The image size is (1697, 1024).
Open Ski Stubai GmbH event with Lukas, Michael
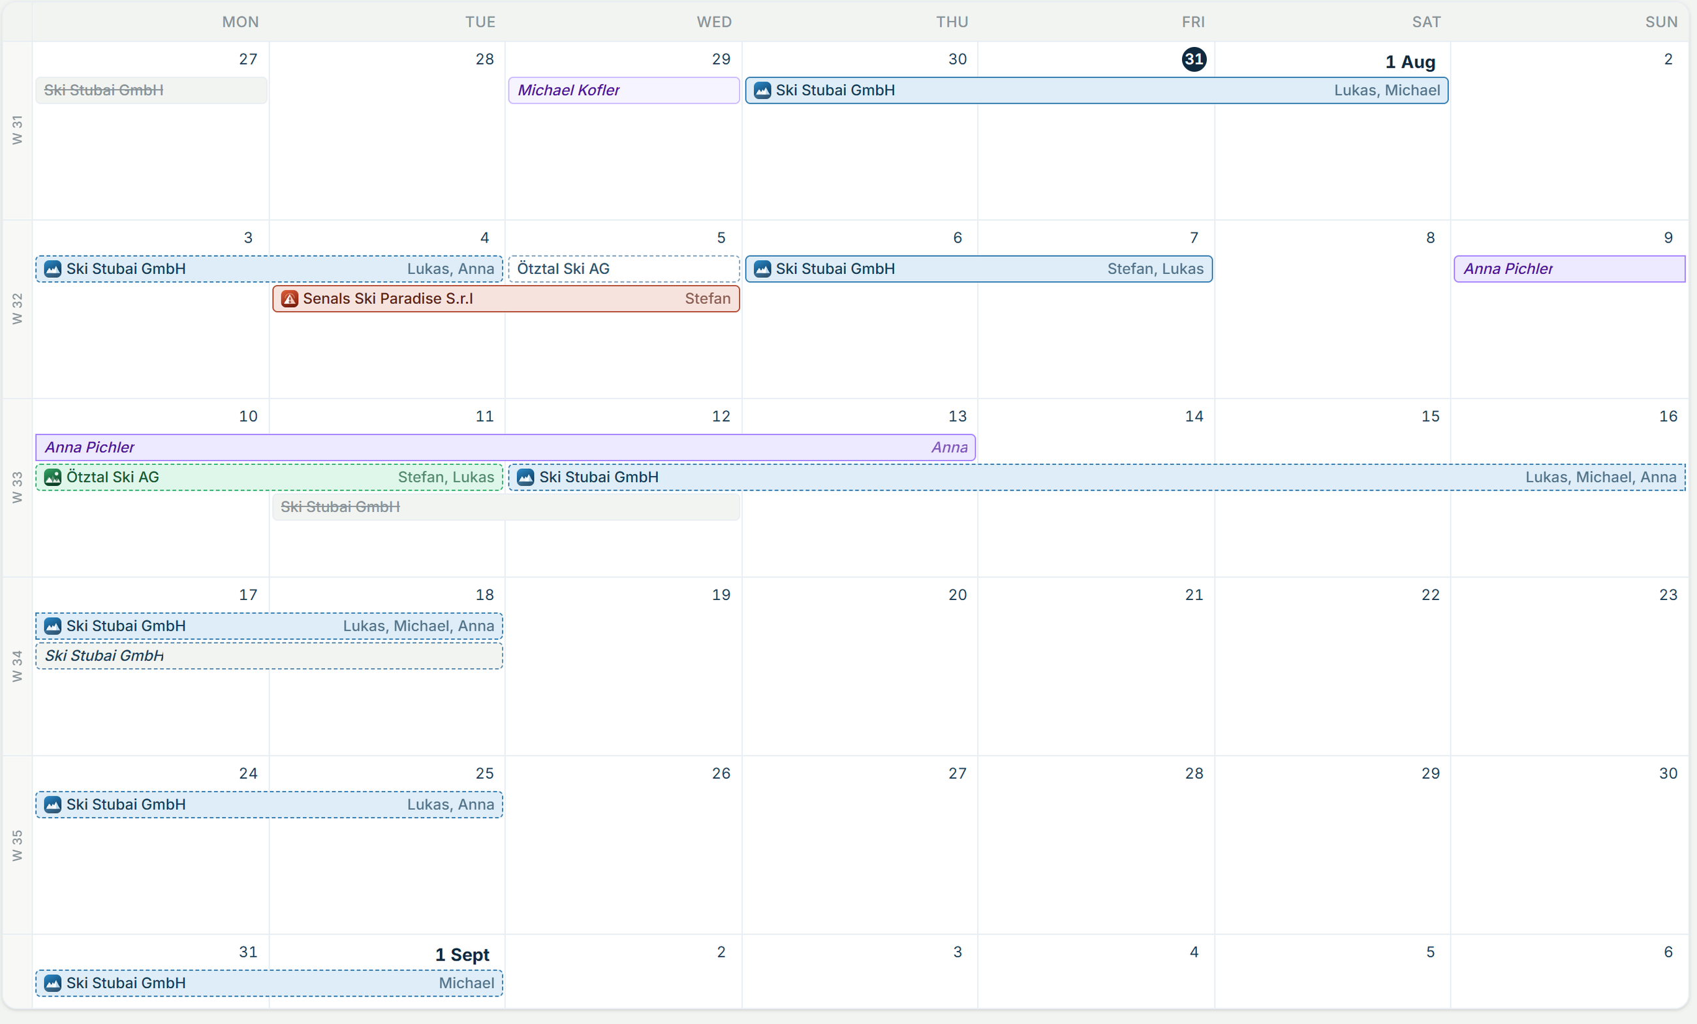(1097, 90)
